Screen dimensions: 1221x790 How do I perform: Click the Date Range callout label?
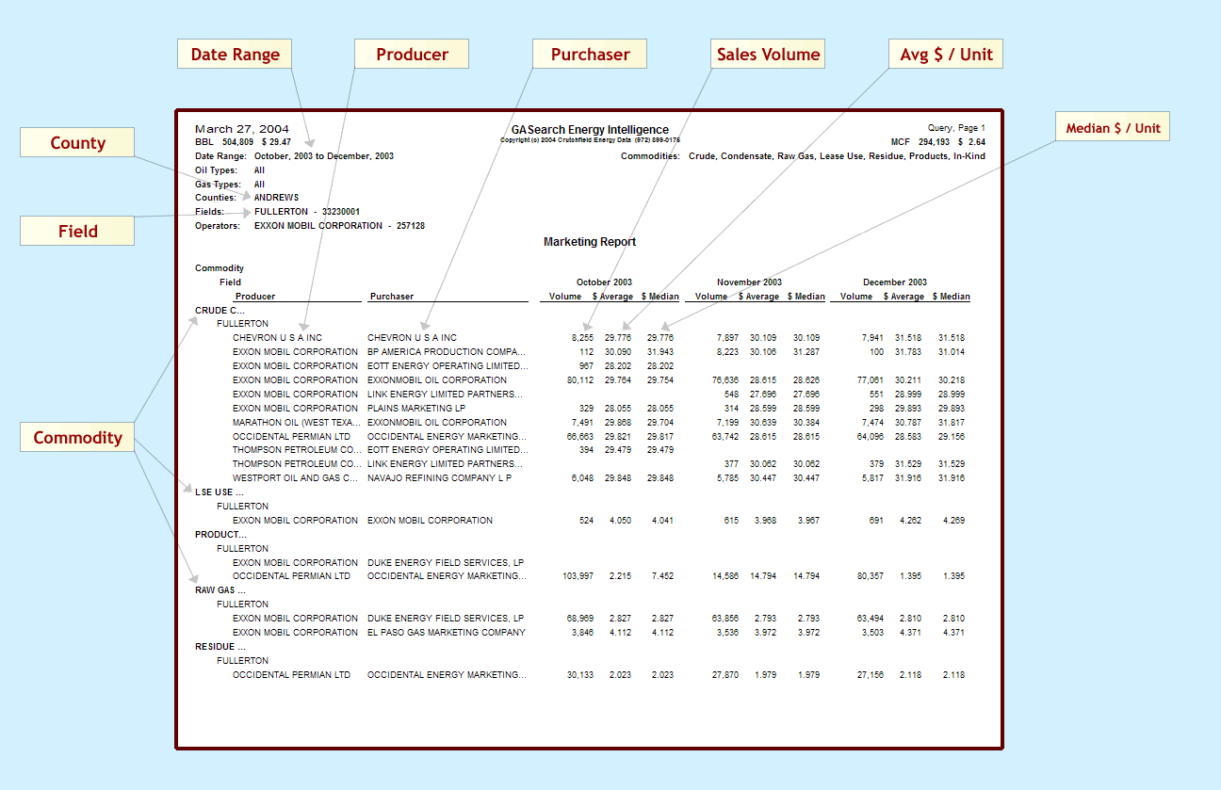[x=234, y=54]
